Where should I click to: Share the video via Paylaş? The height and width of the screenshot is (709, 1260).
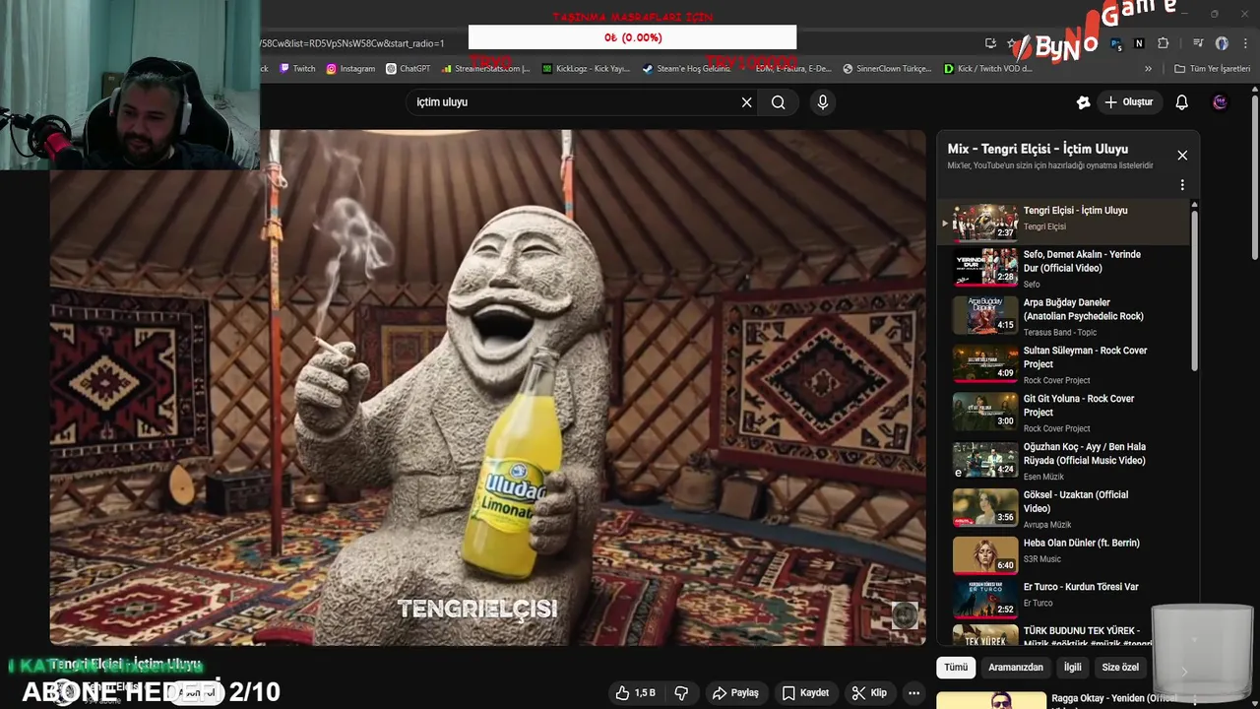(x=735, y=693)
